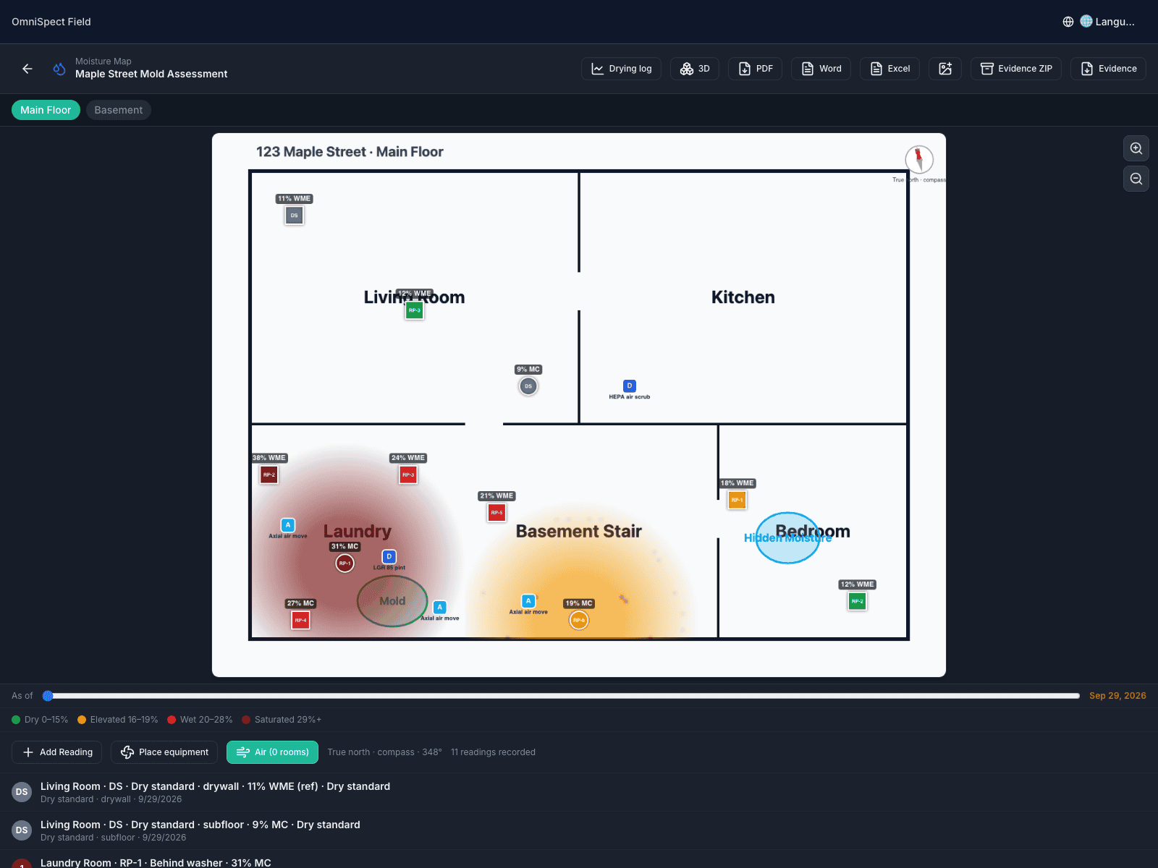Download the Evidence ZIP archive
This screenshot has height=868, width=1158.
click(x=1016, y=69)
